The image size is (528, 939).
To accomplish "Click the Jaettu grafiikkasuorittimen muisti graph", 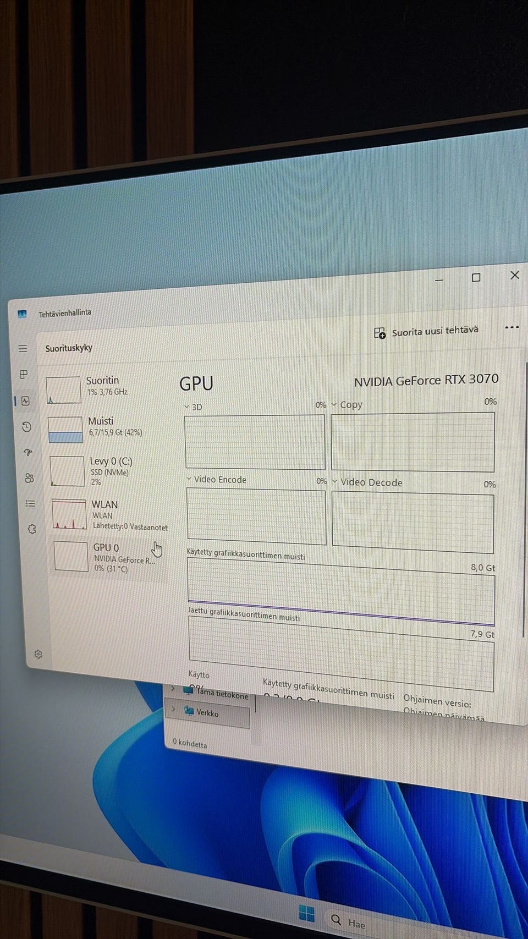I will pos(341,654).
